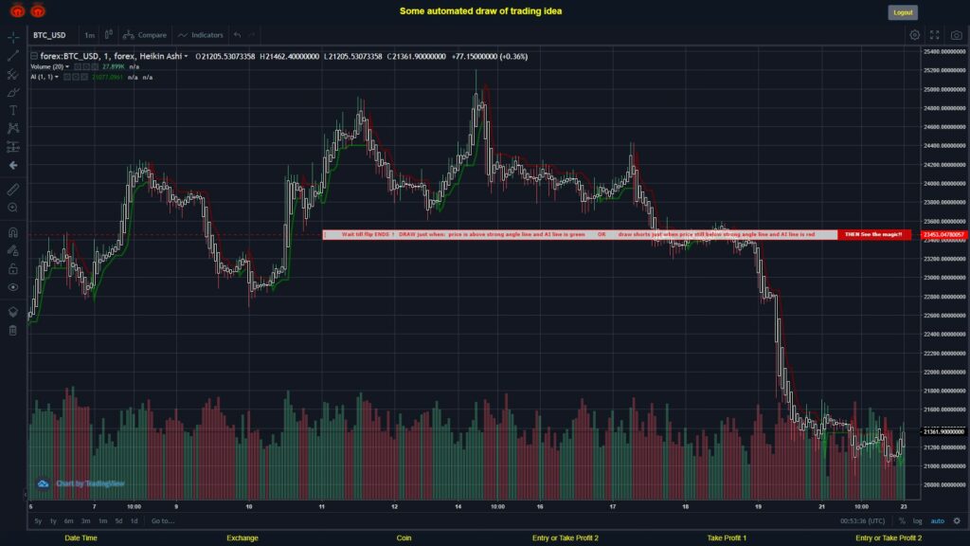
Task: Toggle stay in drawing mode
Action: 13,250
